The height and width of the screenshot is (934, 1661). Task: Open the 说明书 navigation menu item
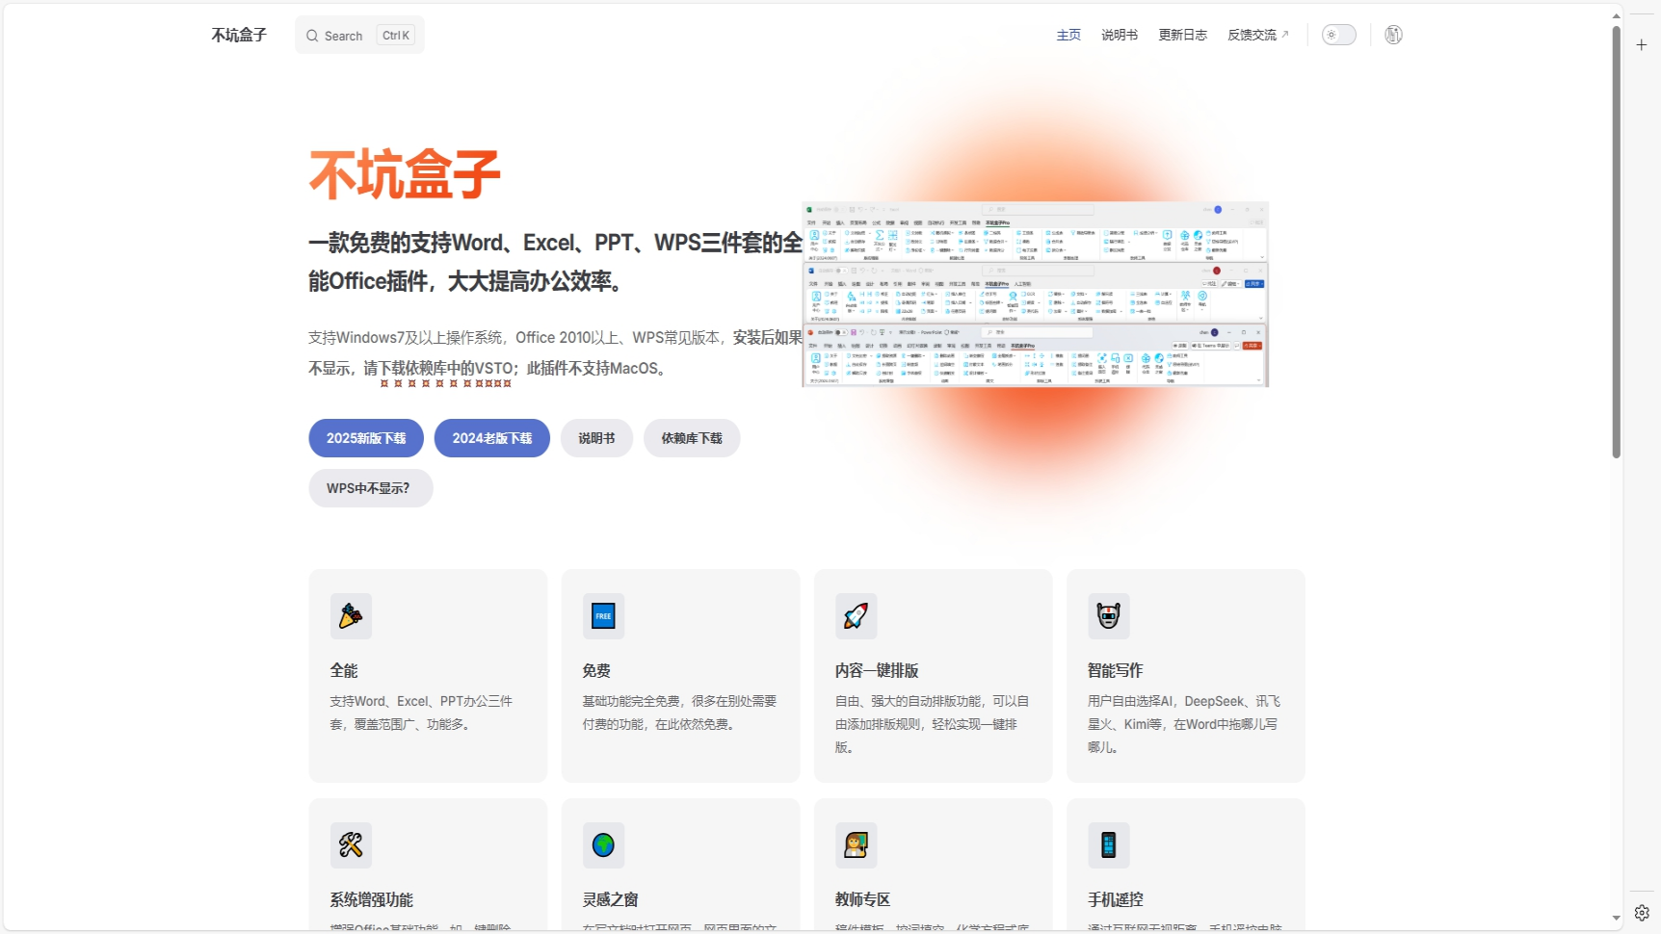[x=1120, y=35]
